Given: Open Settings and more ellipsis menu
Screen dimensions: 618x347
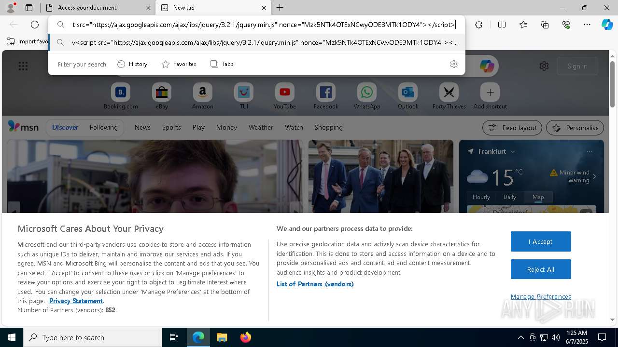Looking at the screenshot, I should click(x=587, y=25).
